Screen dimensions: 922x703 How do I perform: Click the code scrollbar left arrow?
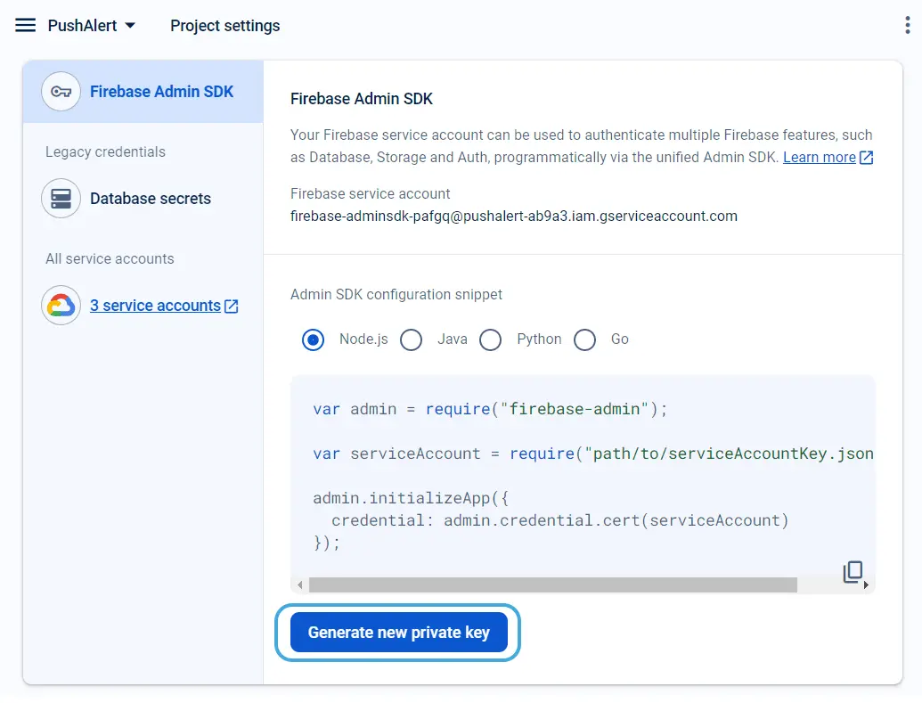click(x=300, y=584)
